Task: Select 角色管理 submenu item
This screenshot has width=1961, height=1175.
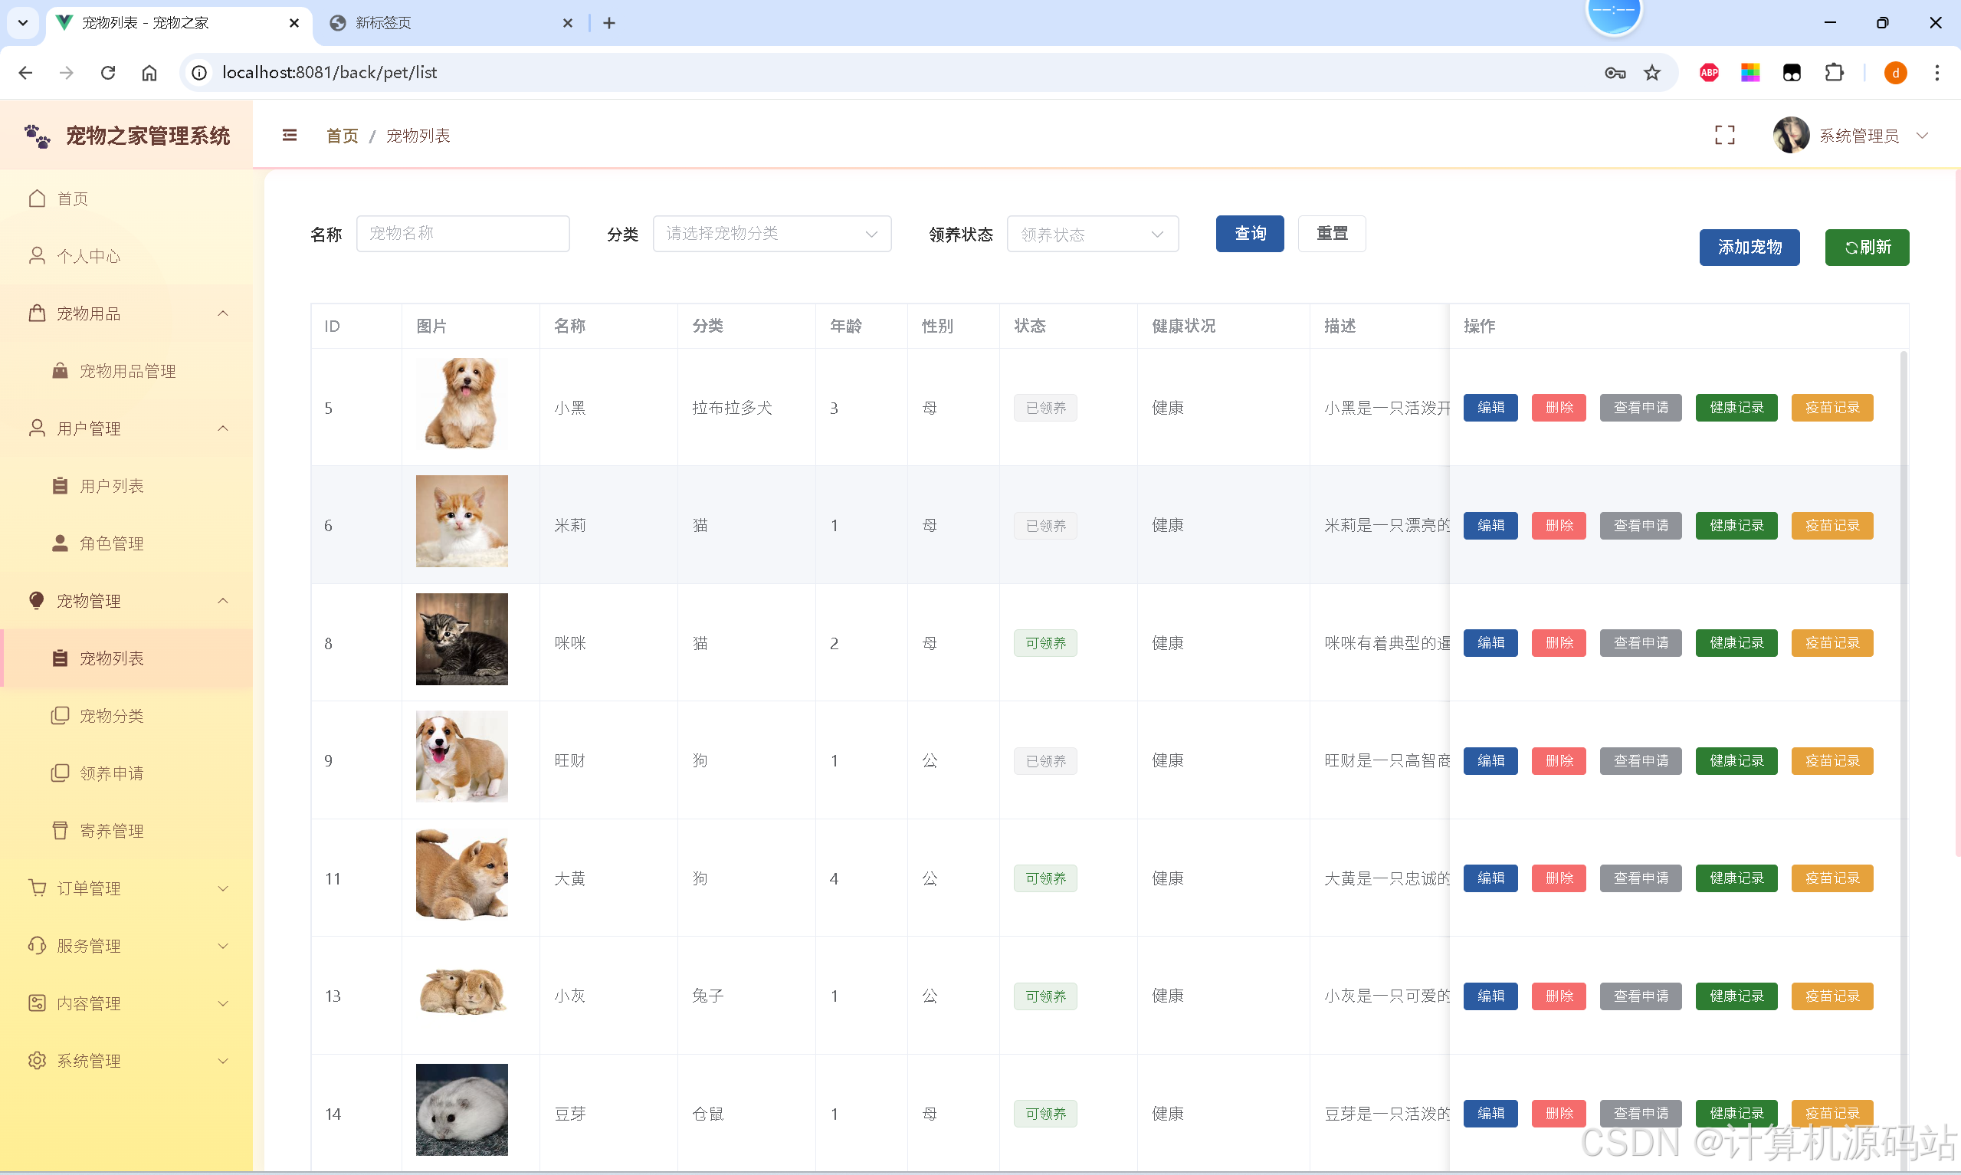Action: (126, 544)
